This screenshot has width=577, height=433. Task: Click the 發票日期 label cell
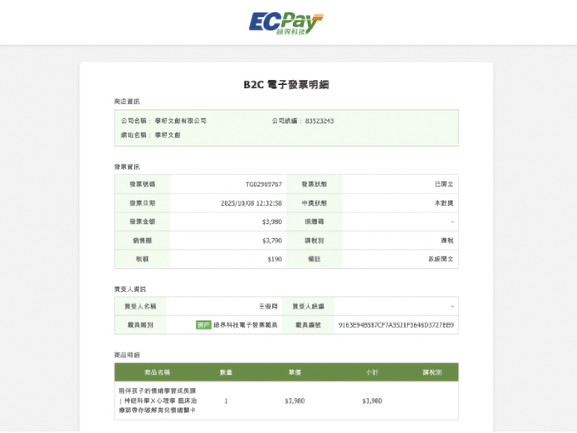142,203
